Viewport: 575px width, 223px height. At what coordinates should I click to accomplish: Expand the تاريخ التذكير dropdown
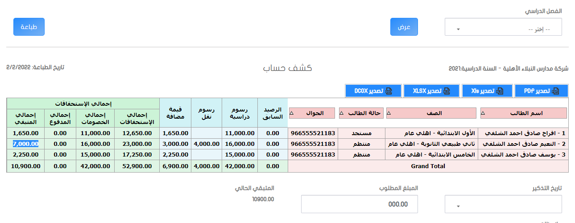point(503,204)
